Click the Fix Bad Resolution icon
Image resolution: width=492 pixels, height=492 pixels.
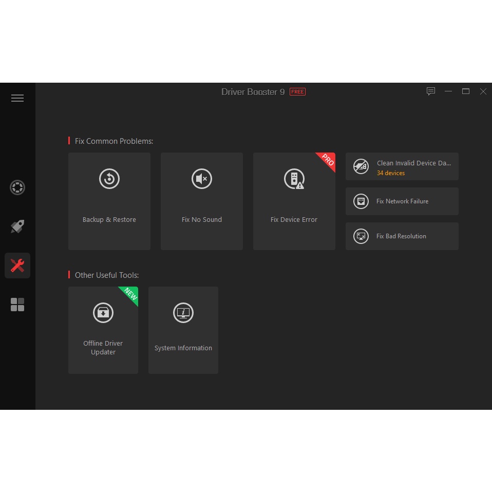pos(361,236)
